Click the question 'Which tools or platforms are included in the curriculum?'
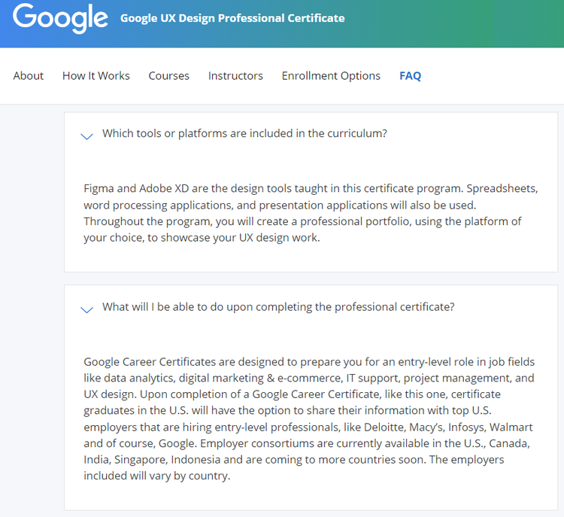This screenshot has height=517, width=564. 244,133
